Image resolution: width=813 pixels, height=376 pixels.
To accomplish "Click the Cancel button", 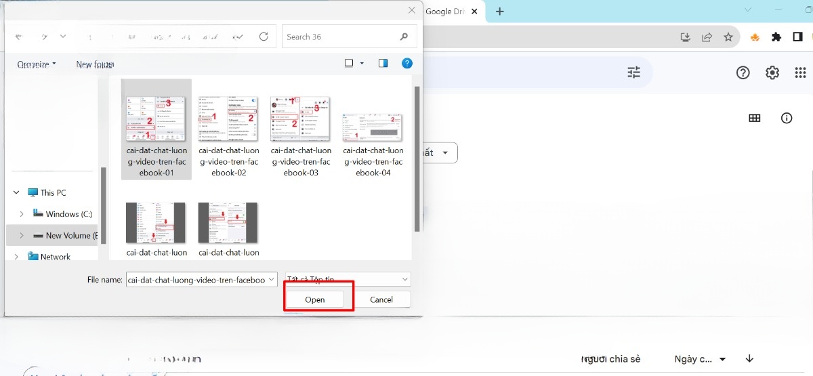I will click(x=381, y=299).
